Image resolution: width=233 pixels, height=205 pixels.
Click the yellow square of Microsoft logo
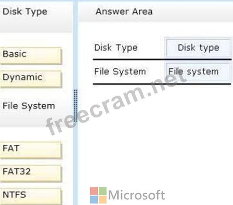[103, 200]
